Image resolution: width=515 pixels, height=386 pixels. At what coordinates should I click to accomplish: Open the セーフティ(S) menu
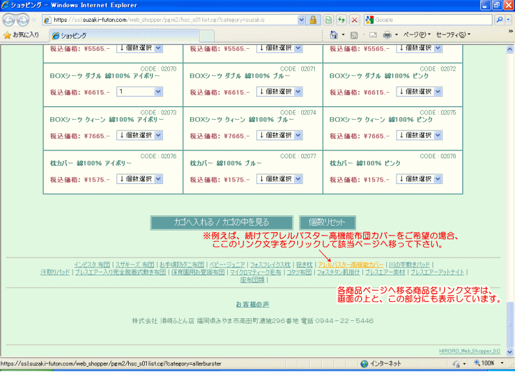[x=453, y=35]
